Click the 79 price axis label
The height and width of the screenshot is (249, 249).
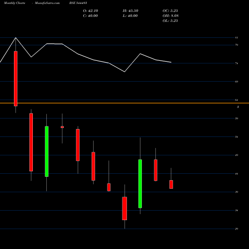[237, 45]
